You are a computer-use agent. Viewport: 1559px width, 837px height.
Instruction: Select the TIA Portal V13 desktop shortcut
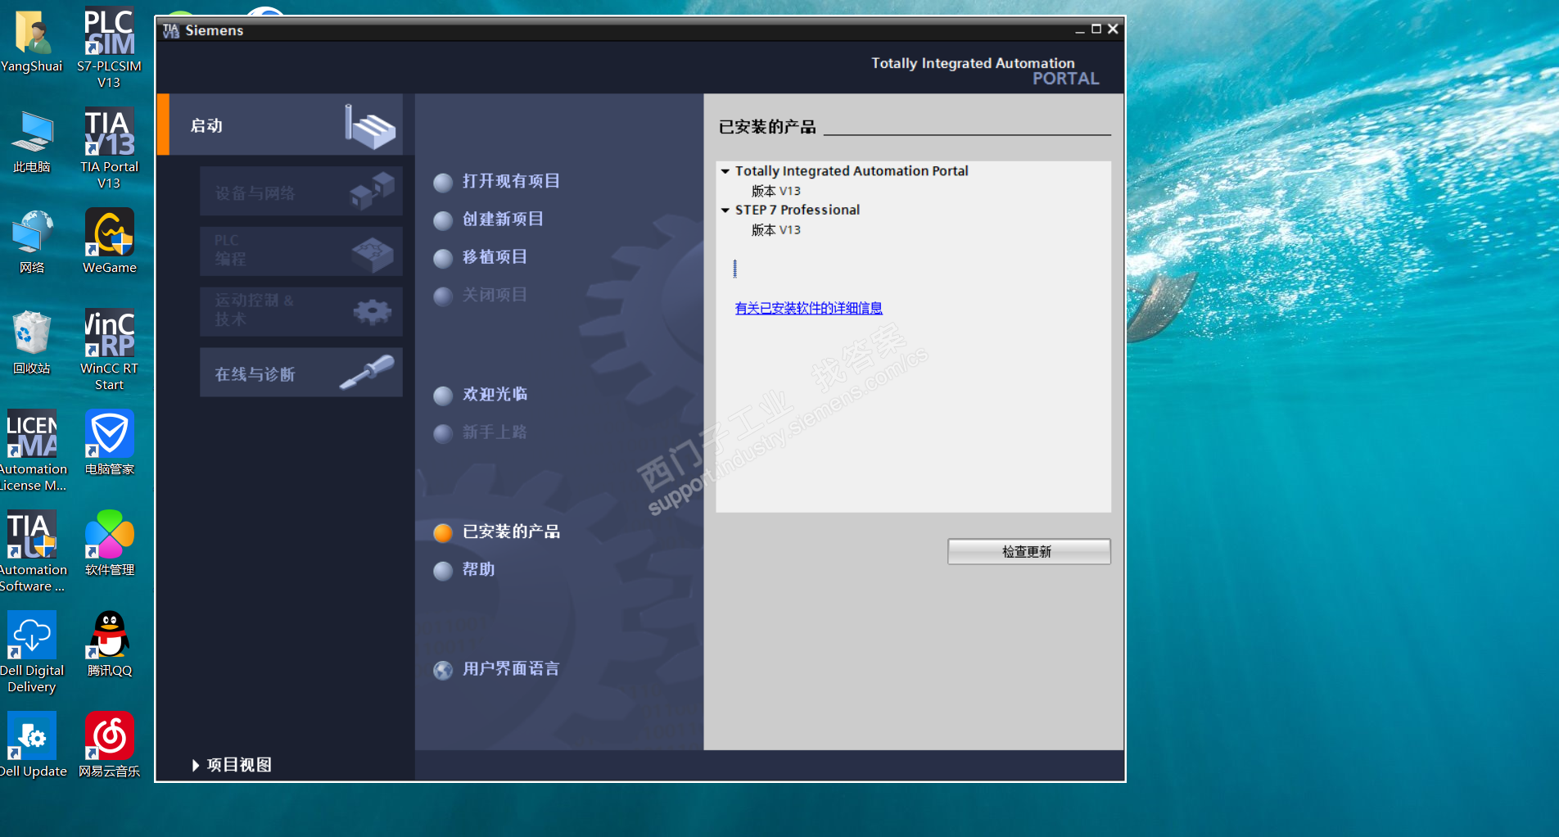[109, 148]
